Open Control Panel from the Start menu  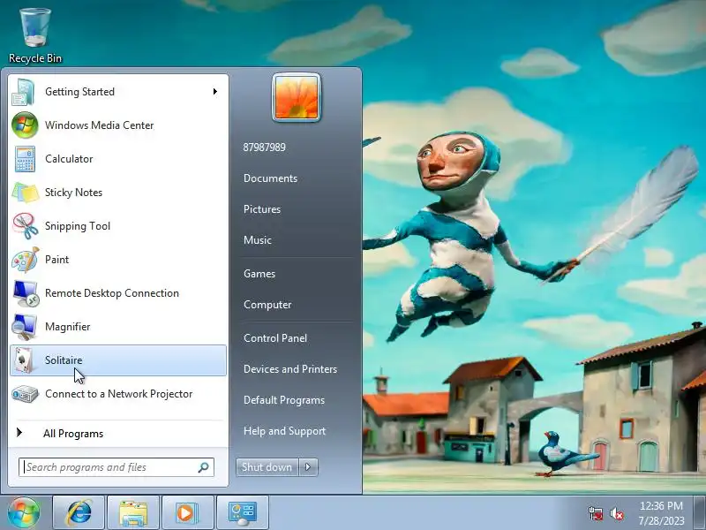[x=275, y=338]
